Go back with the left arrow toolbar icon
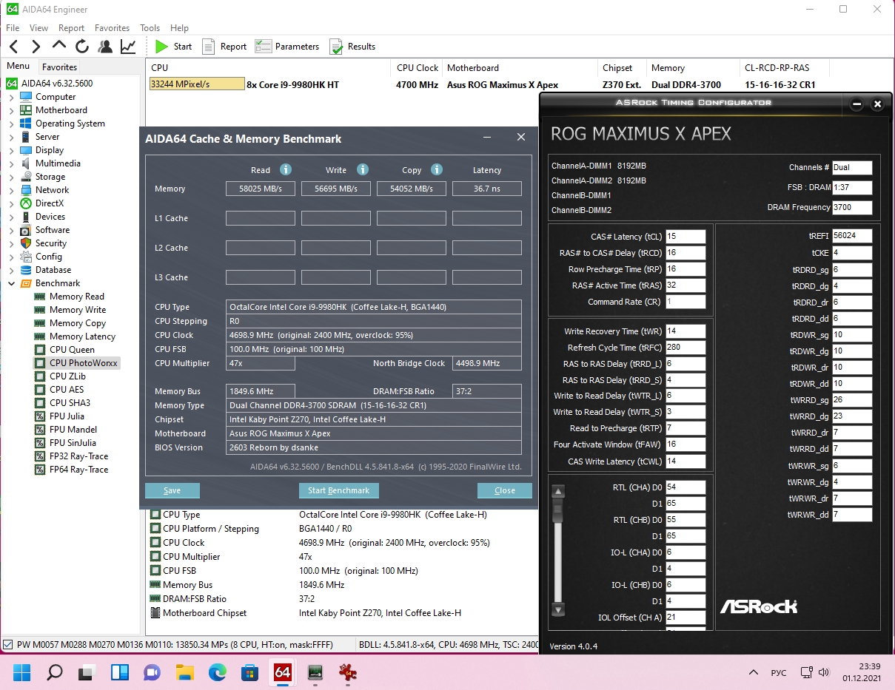Viewport: 895px width, 690px height. click(x=14, y=47)
